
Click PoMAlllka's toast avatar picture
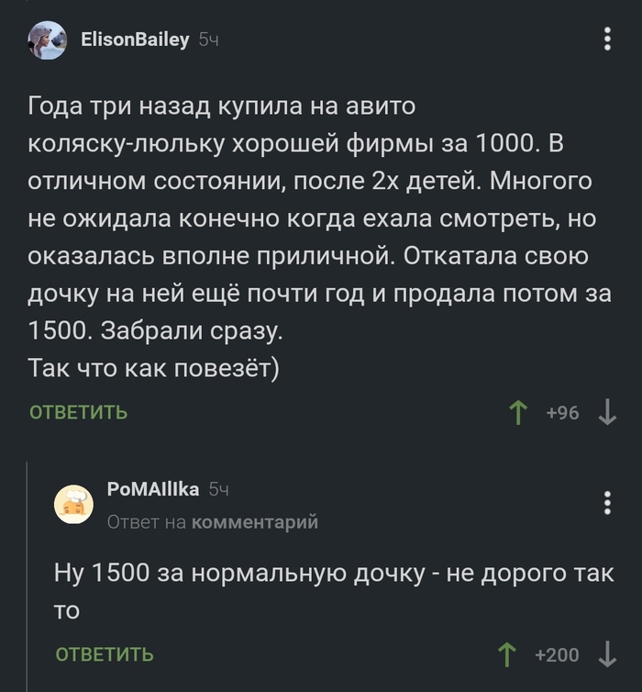click(x=74, y=504)
